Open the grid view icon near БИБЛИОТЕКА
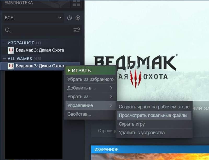This screenshot has width=209, height=160. pos(76,3)
